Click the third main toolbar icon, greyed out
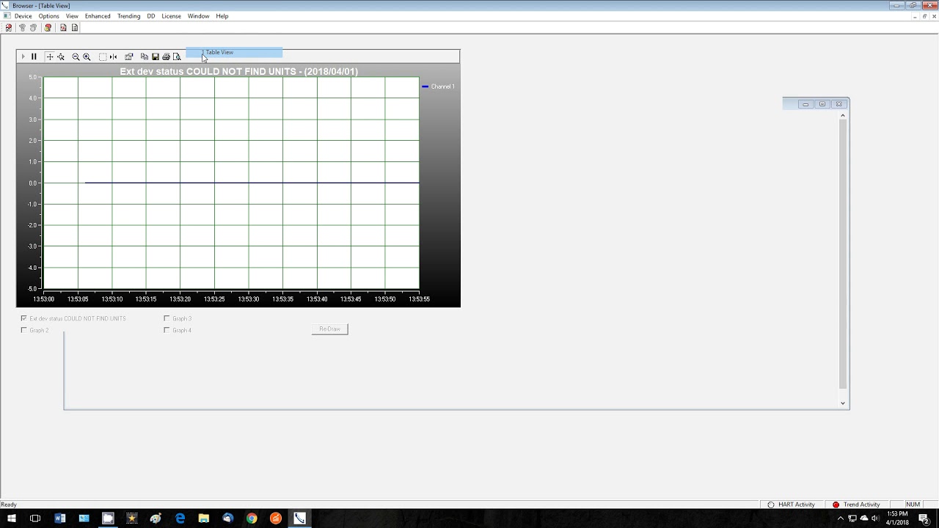 (x=33, y=28)
